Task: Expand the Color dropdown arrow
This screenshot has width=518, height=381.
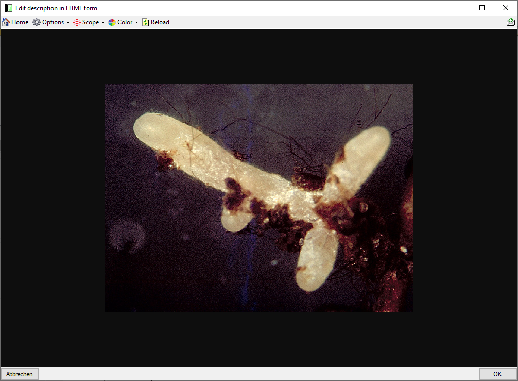Action: [136, 23]
